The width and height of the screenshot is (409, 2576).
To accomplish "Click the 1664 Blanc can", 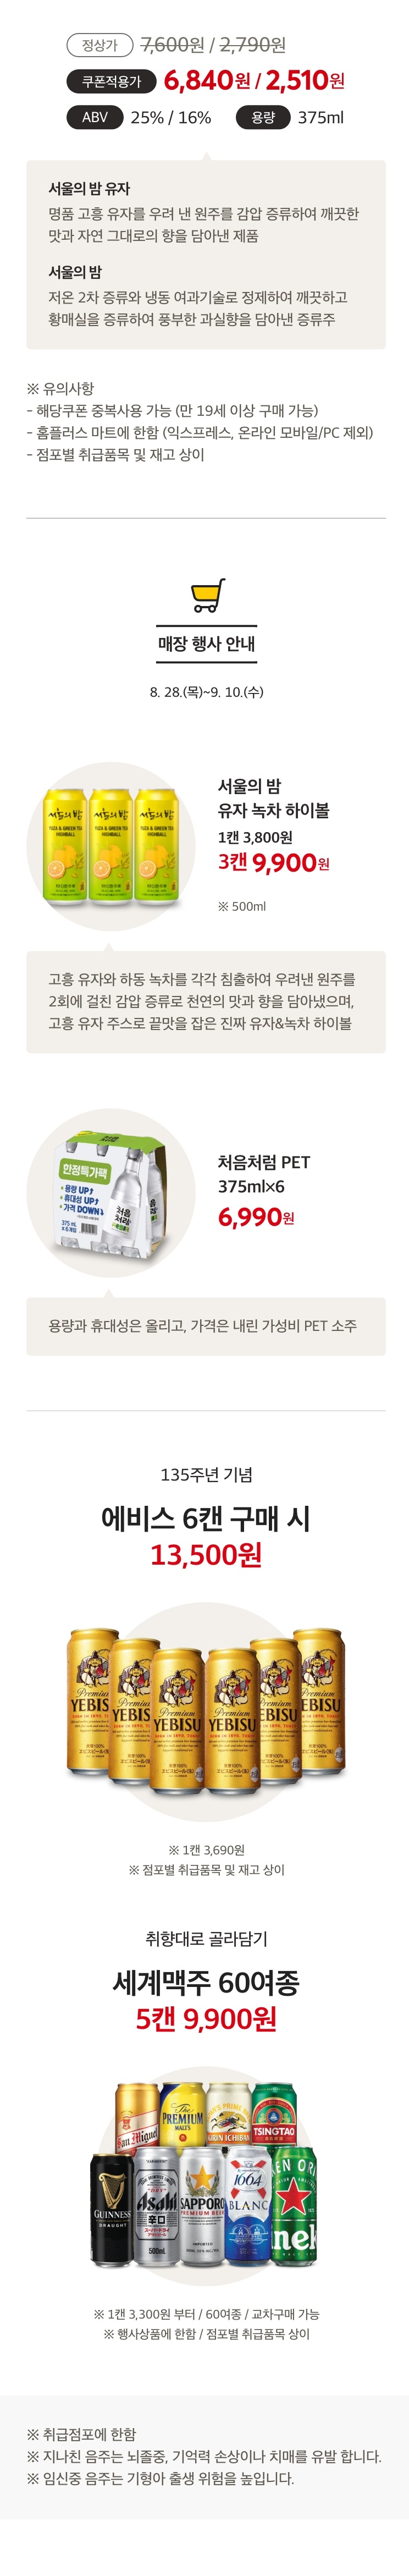I will tap(247, 2208).
